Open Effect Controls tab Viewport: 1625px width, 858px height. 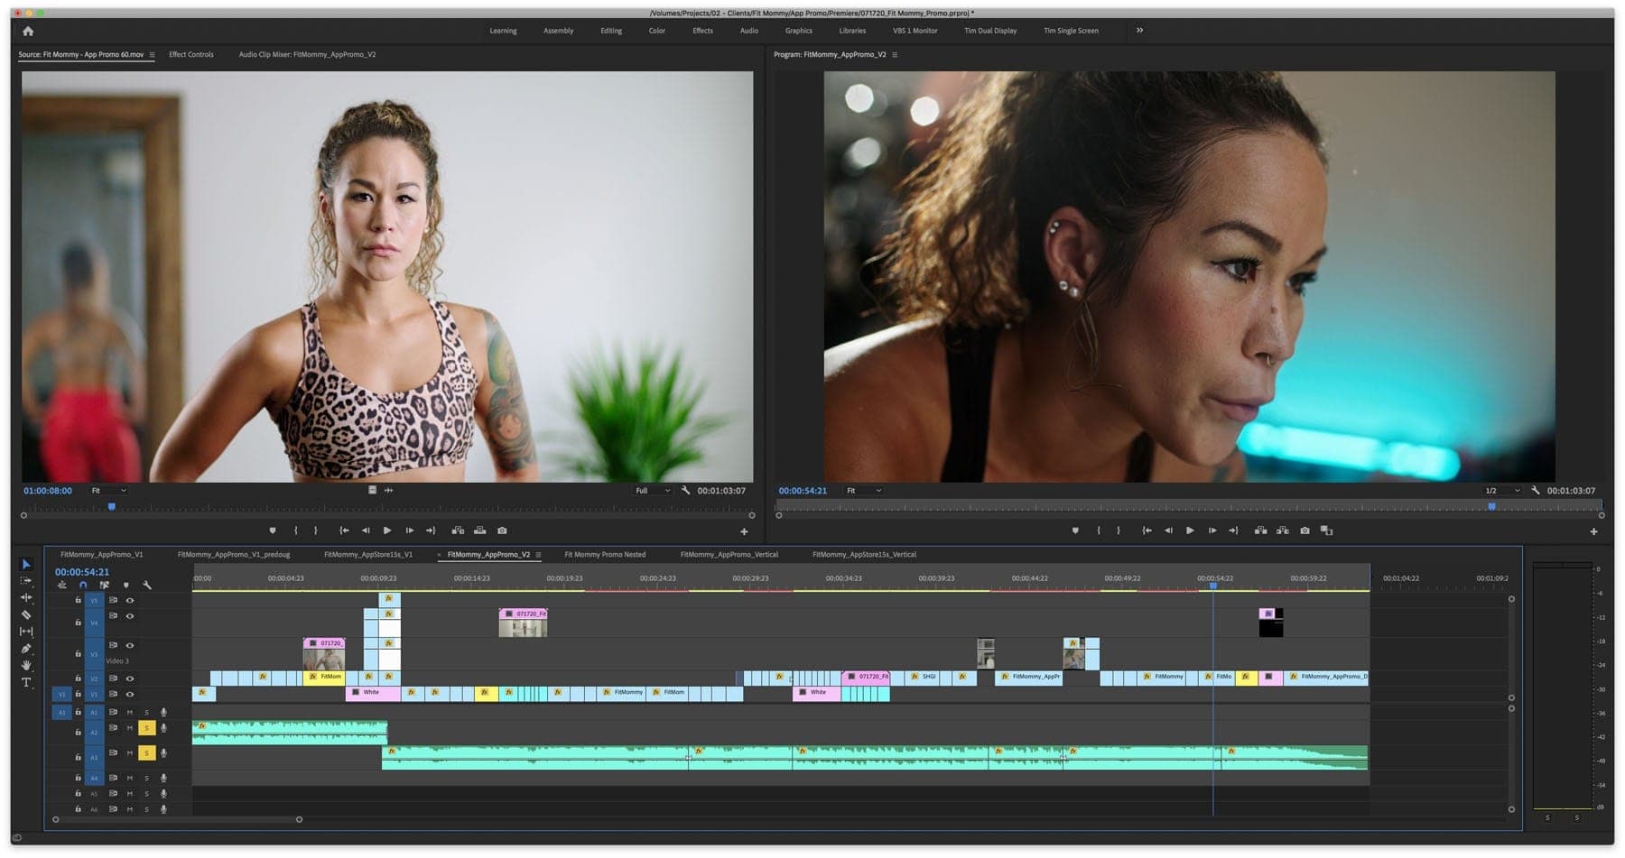coord(191,54)
